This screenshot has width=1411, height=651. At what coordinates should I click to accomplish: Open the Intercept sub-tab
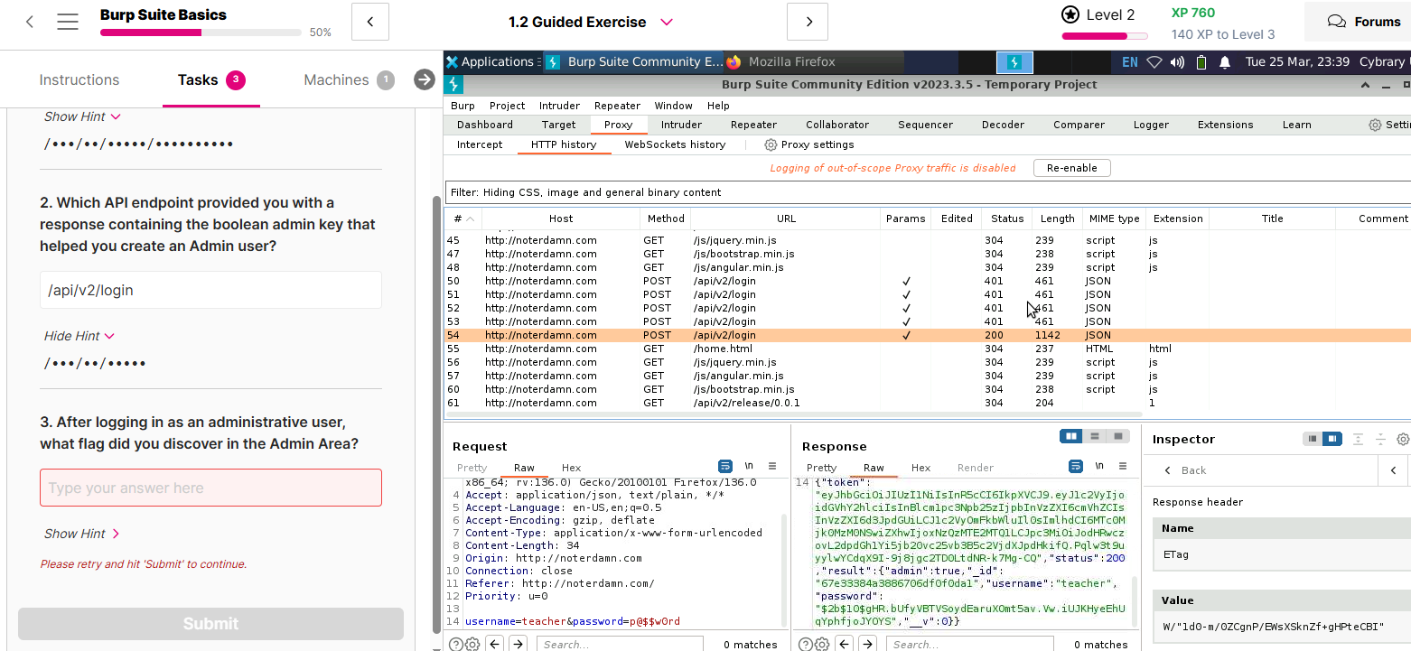(x=480, y=144)
